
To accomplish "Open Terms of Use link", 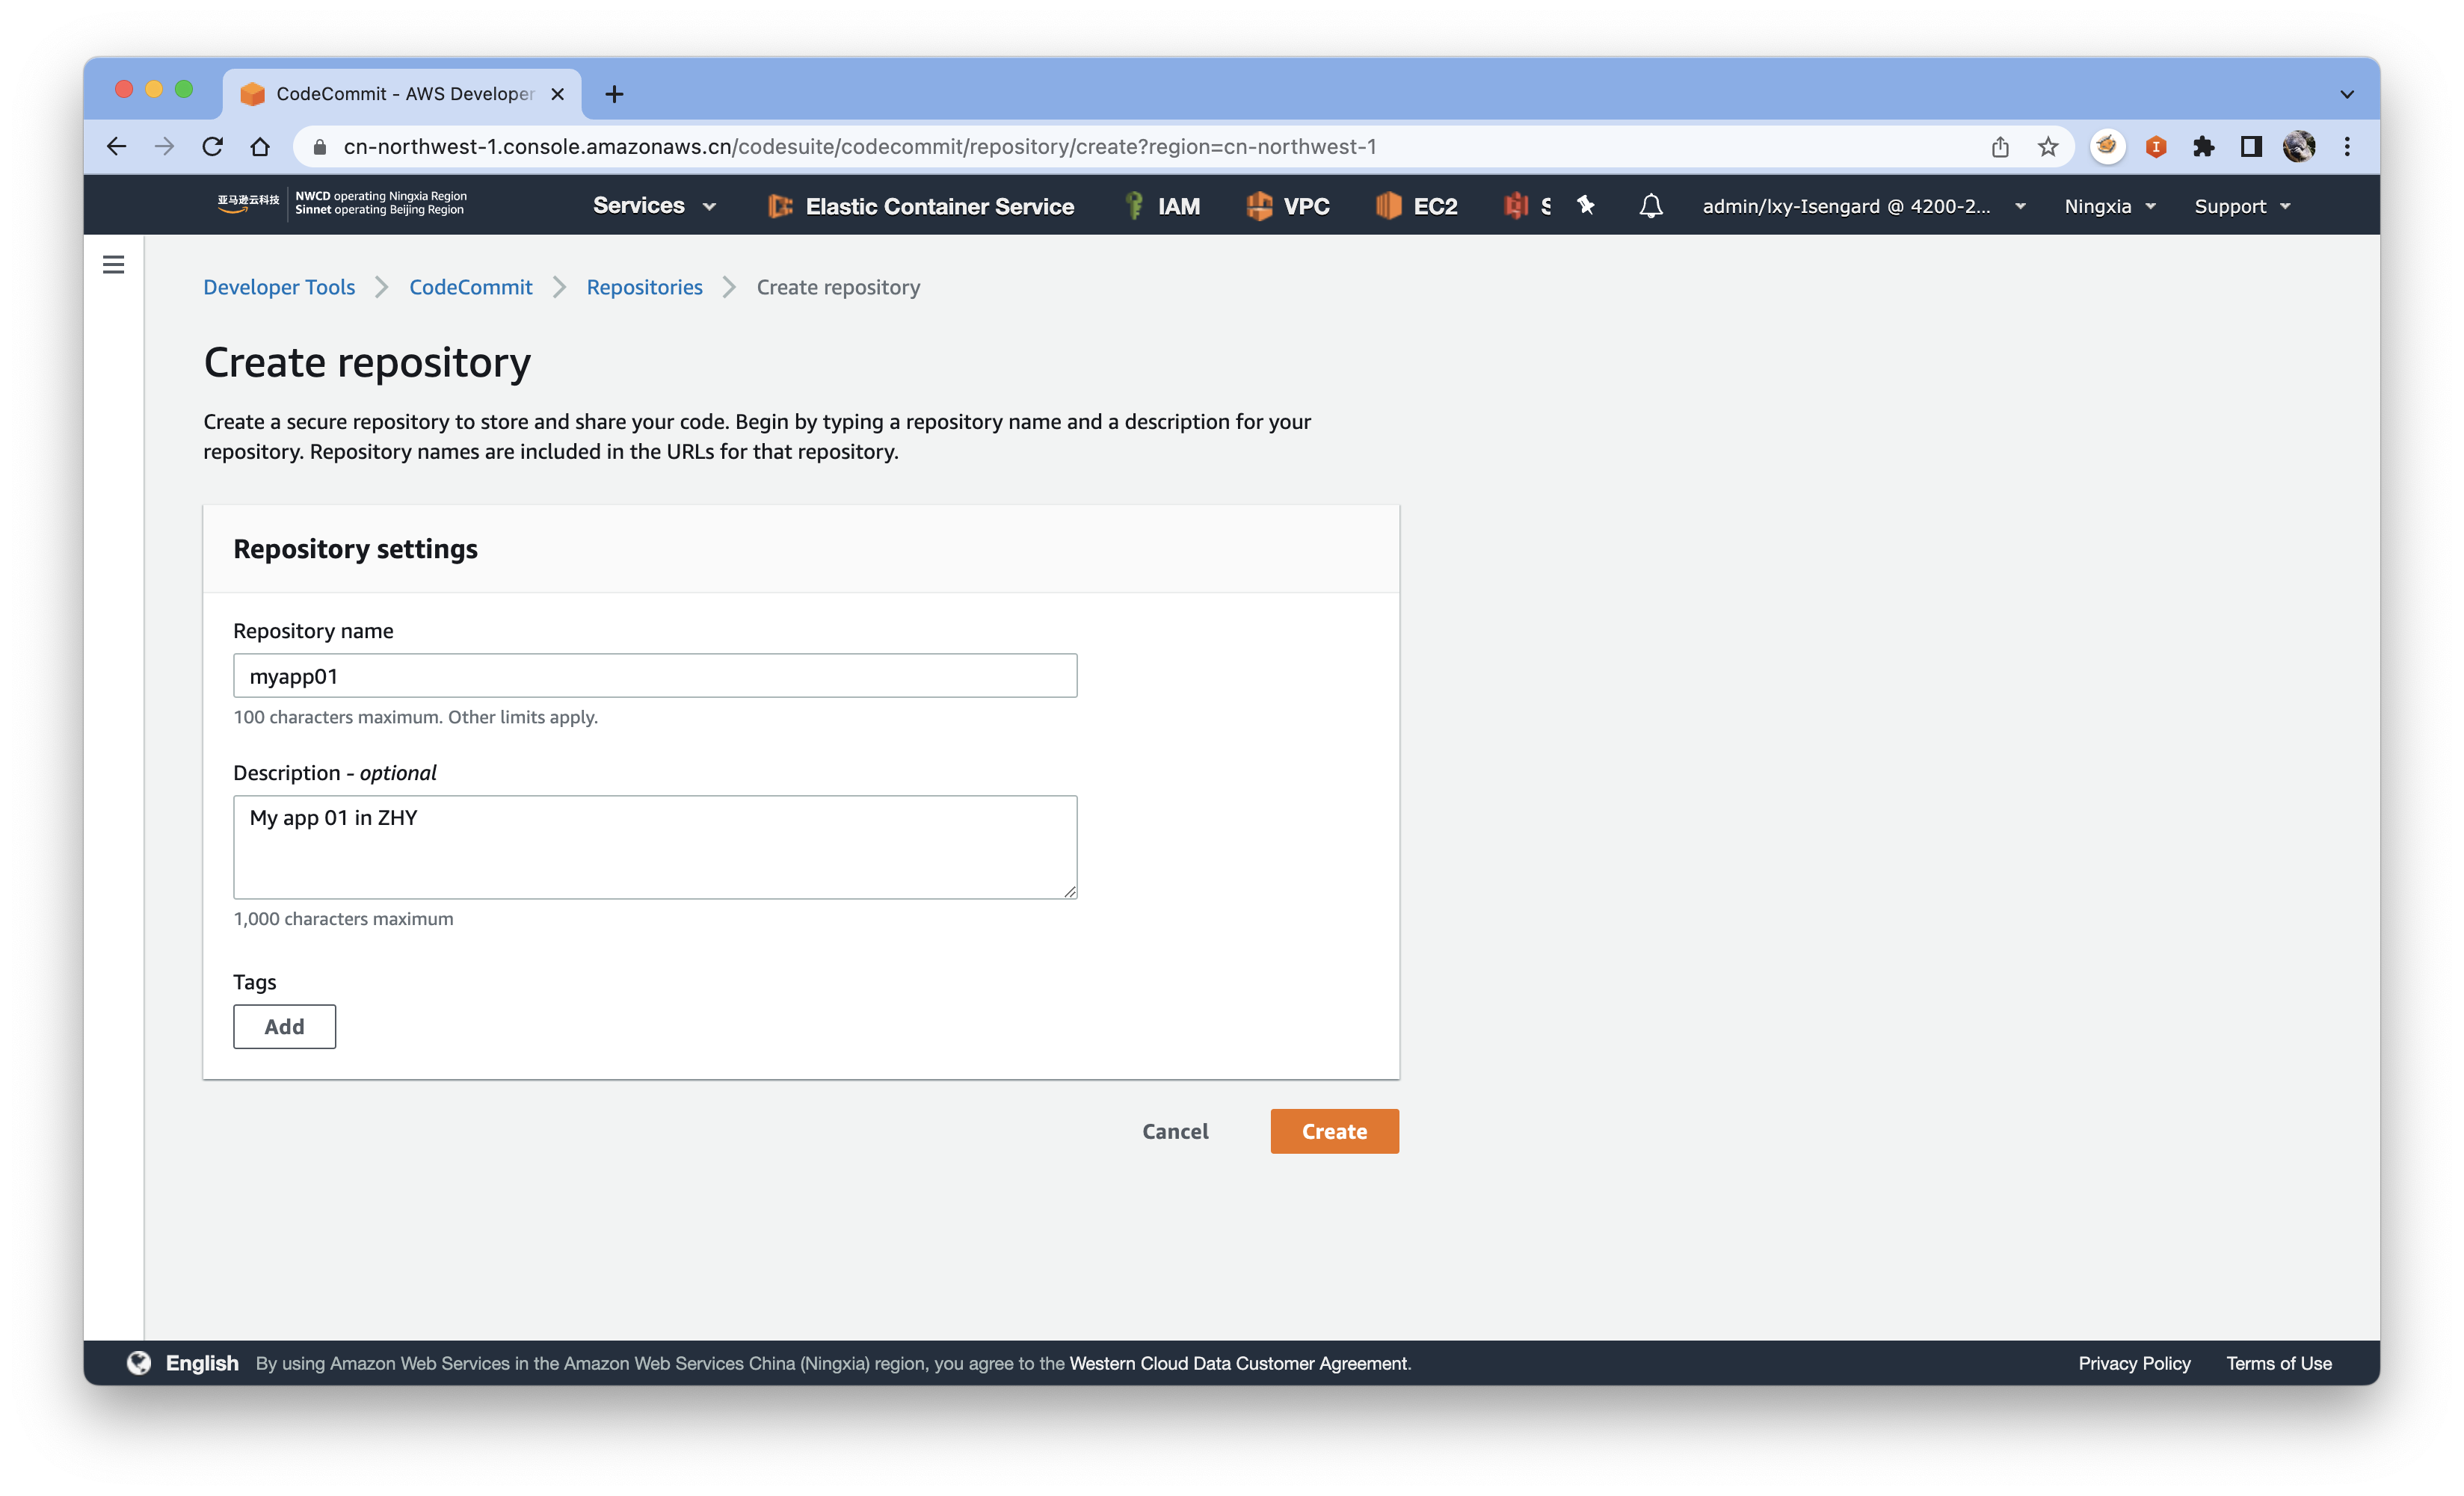I will coord(2278,1363).
